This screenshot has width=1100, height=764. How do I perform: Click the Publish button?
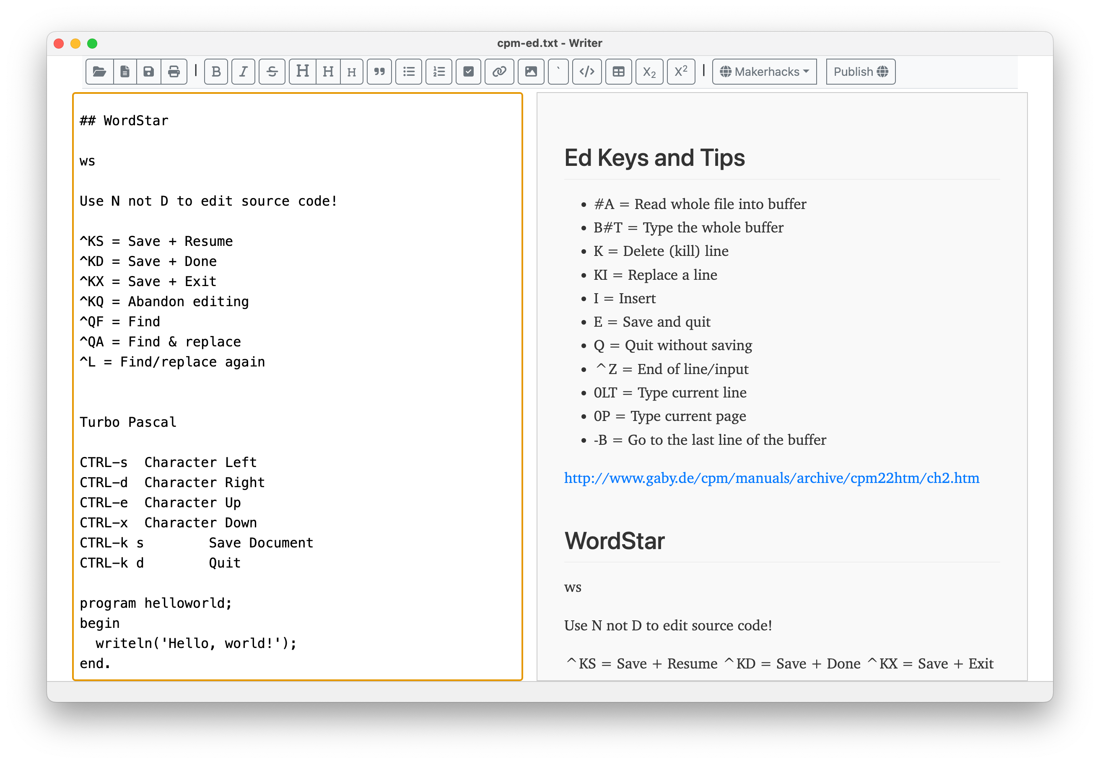click(860, 71)
